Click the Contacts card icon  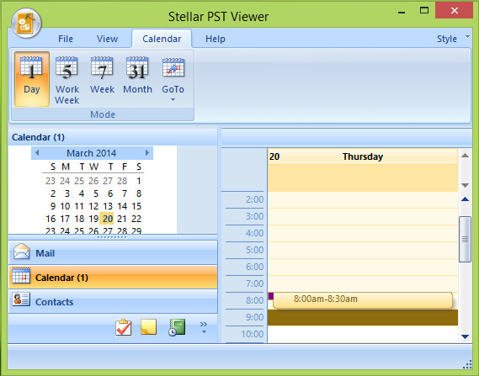(x=21, y=299)
